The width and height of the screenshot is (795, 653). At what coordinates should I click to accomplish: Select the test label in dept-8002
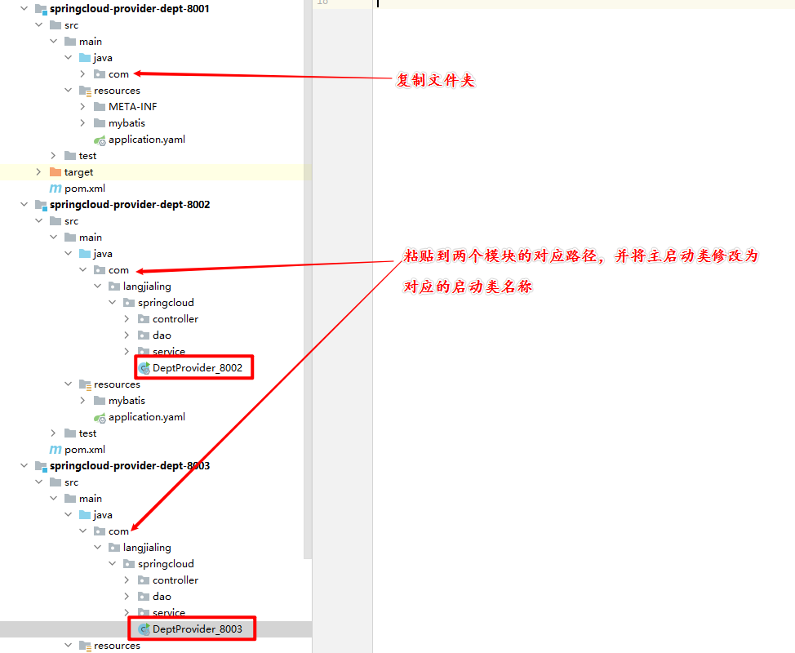(87, 433)
